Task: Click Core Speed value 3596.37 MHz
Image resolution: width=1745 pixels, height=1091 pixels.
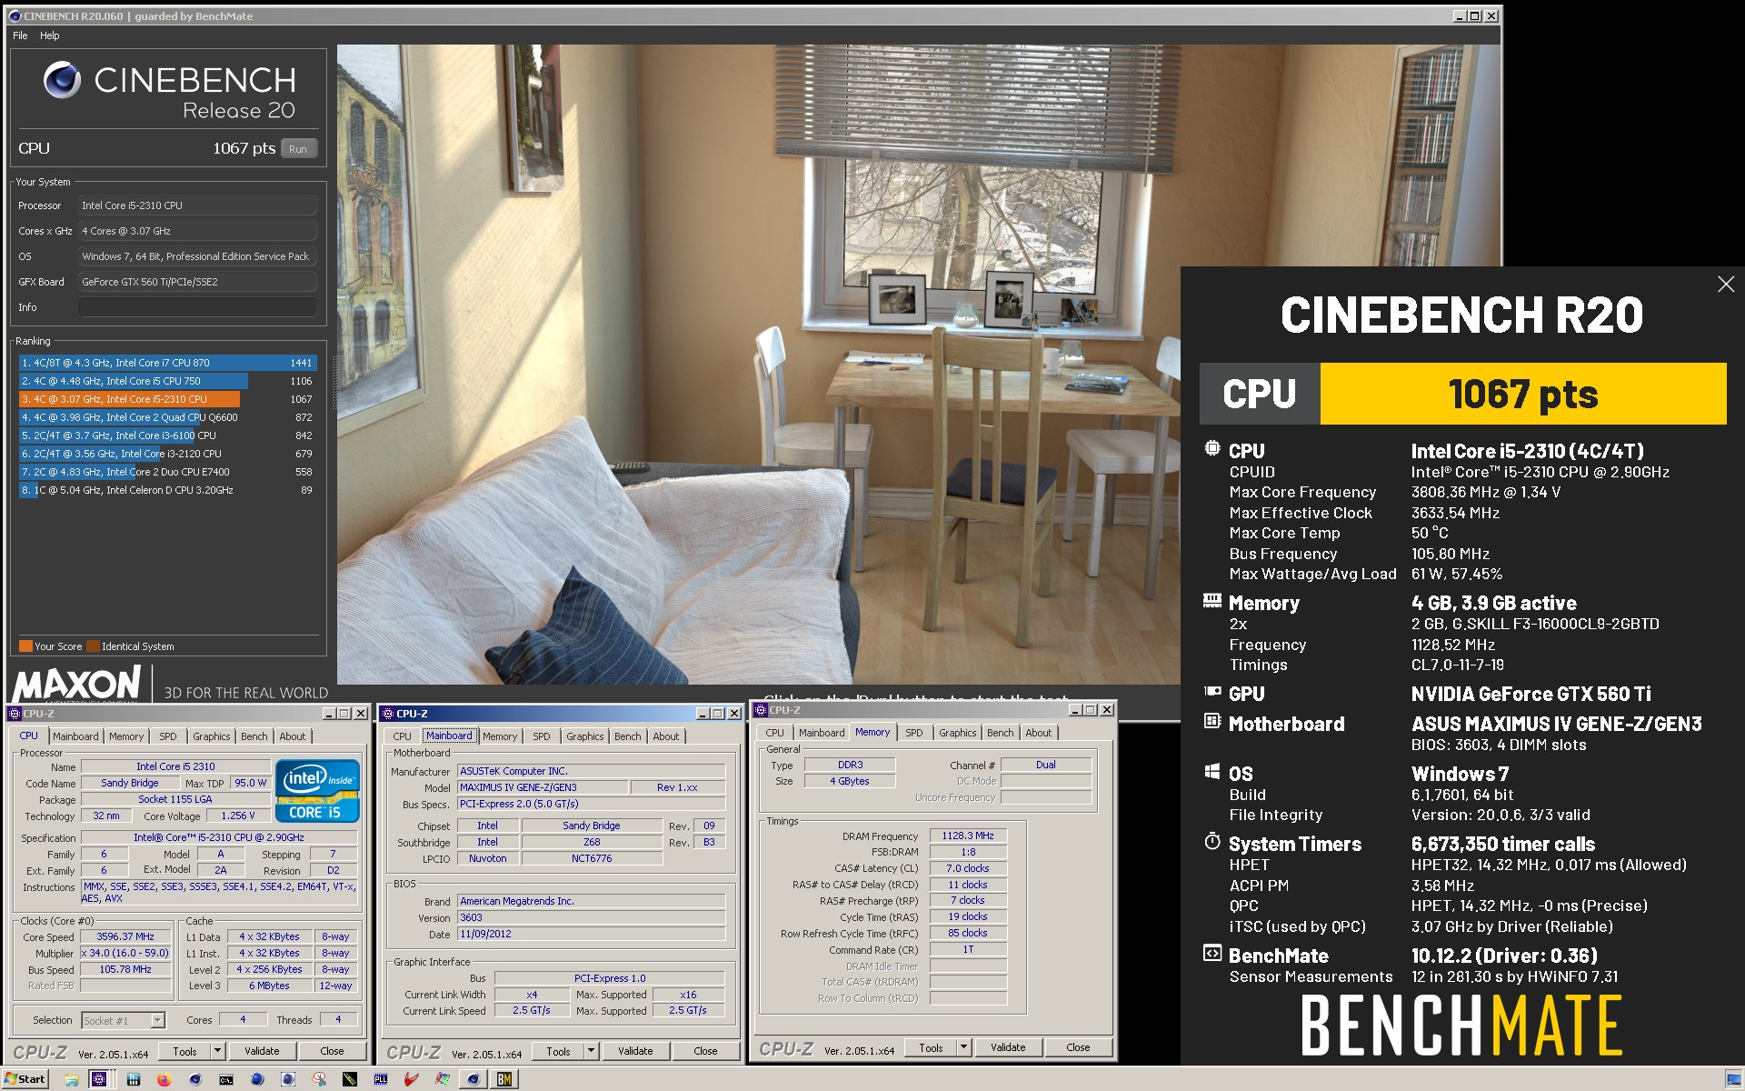Action: click(125, 937)
